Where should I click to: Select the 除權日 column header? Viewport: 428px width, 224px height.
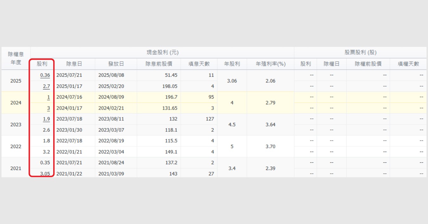[332, 64]
